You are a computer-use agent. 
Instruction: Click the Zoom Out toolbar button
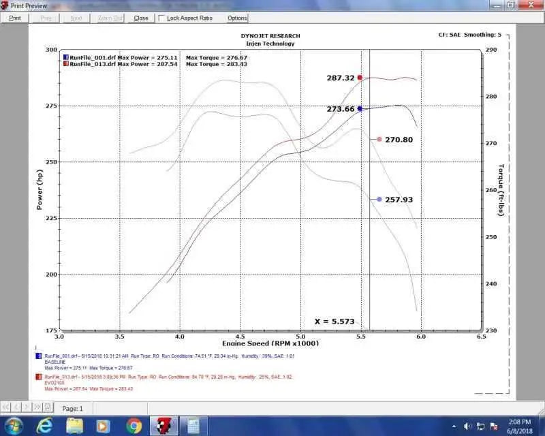109,18
